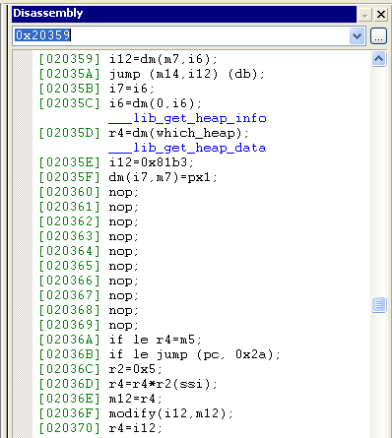The width and height of the screenshot is (392, 438).
Task: Select instruction i7=i6; at 02035B
Action: (x=131, y=89)
